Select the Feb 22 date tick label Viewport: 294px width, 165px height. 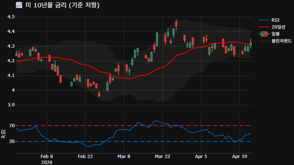coord(85,156)
